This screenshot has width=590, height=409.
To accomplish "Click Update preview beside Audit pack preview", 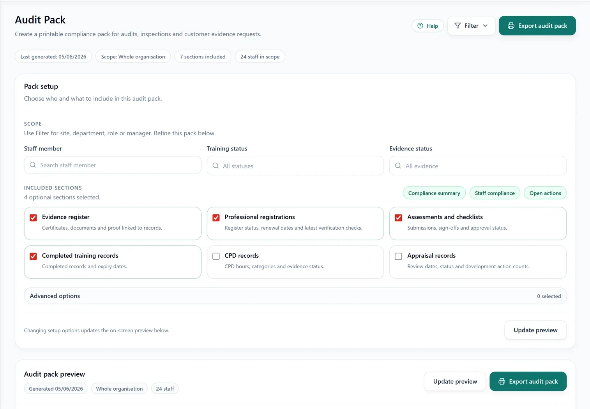I will tap(455, 381).
